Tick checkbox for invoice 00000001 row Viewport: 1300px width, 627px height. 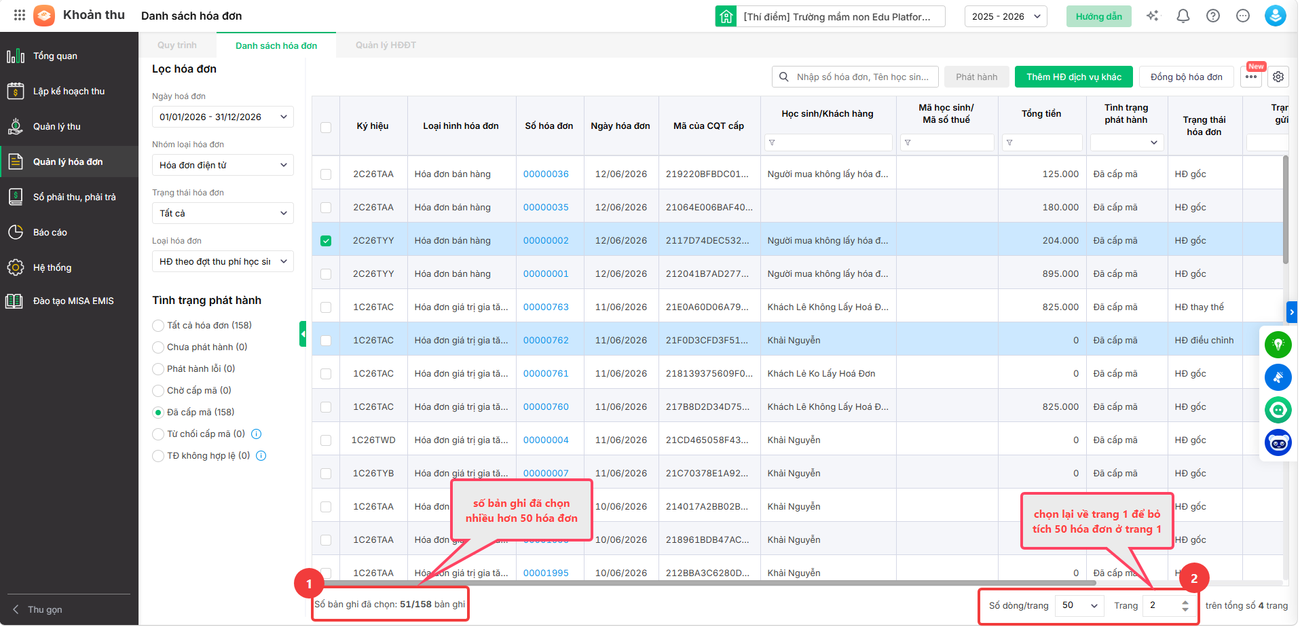click(326, 274)
